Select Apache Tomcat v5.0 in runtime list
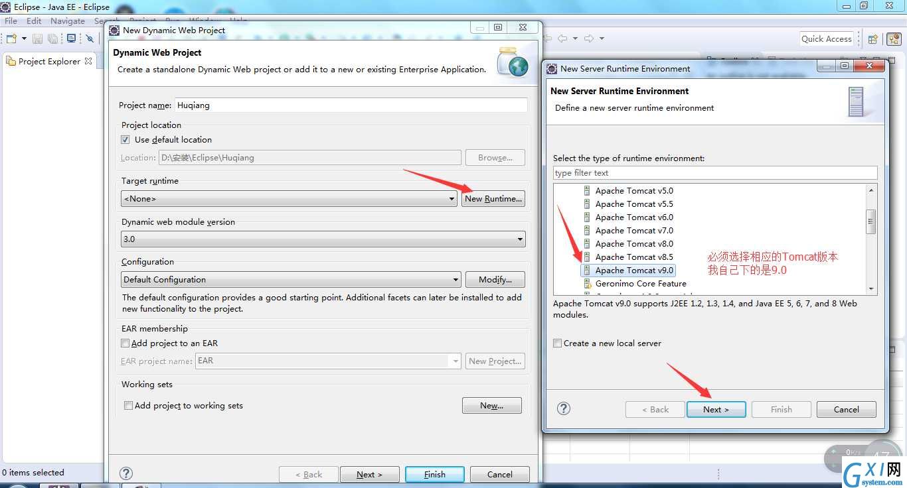The width and height of the screenshot is (907, 488). click(x=634, y=191)
